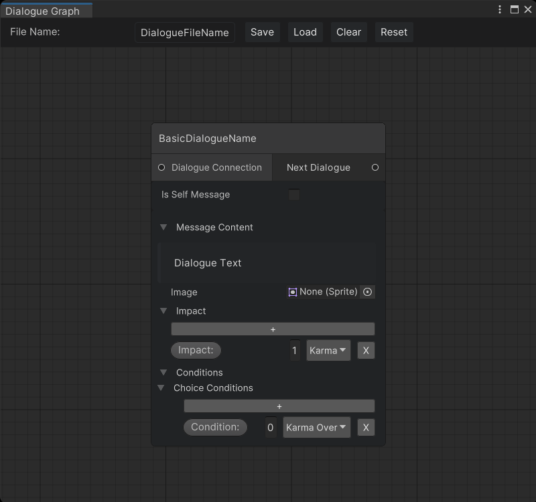Image resolution: width=536 pixels, height=502 pixels.
Task: Open the Karma impact type dropdown
Action: tap(328, 351)
